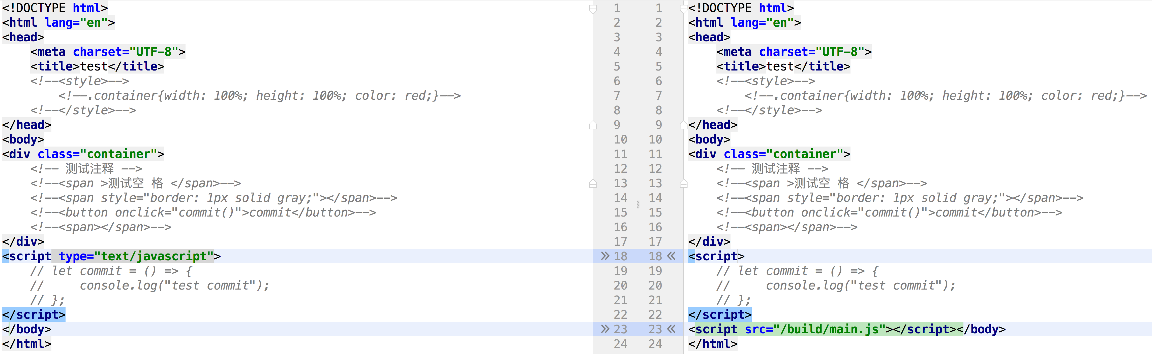This screenshot has height=354, width=1152.
Task: Click the left <body> opening tag
Action: tap(23, 139)
